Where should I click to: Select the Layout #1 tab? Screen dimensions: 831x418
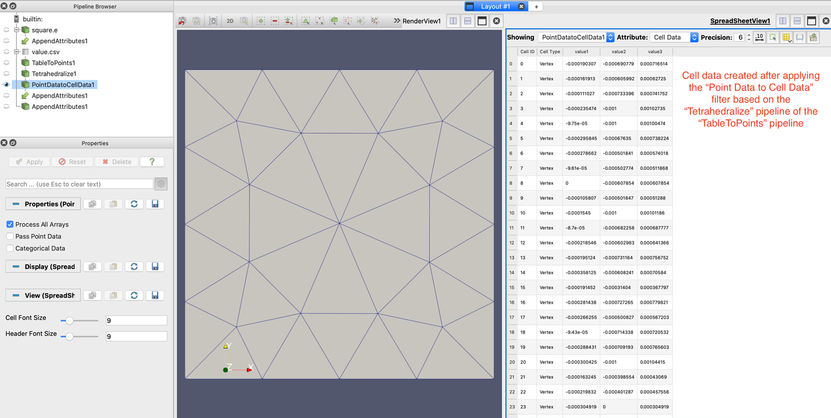coord(496,7)
